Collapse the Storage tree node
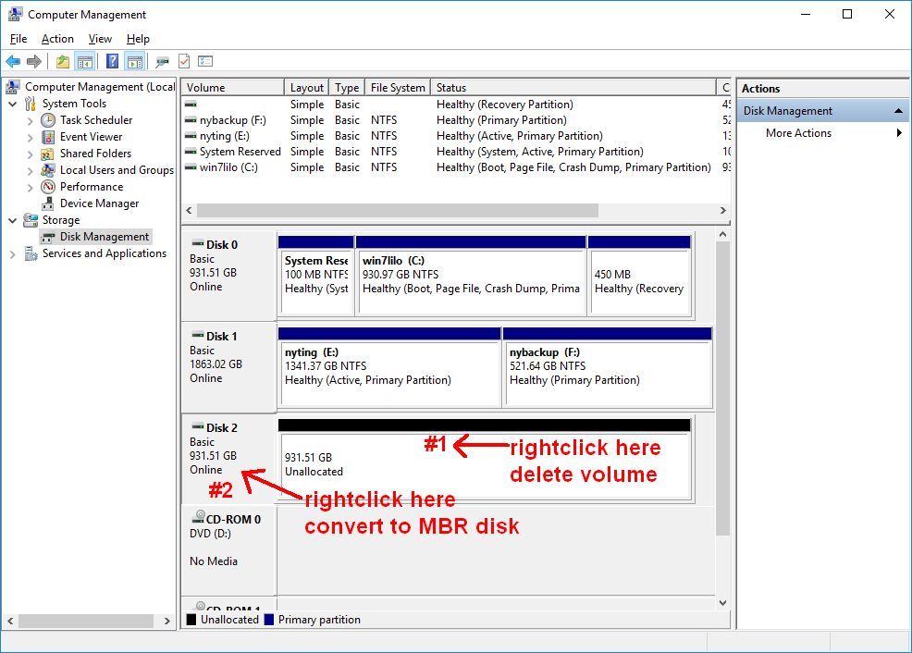 pos(12,221)
